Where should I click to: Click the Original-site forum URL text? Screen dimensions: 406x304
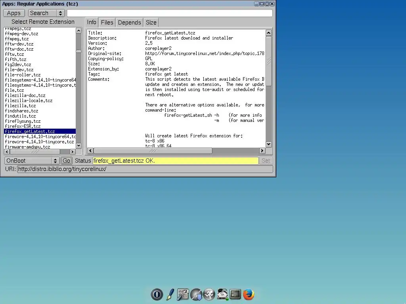coord(205,53)
